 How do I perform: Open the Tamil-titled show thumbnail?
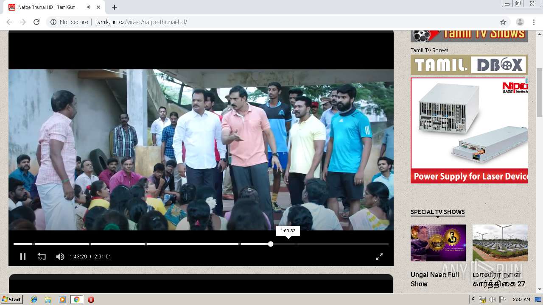click(x=500, y=243)
